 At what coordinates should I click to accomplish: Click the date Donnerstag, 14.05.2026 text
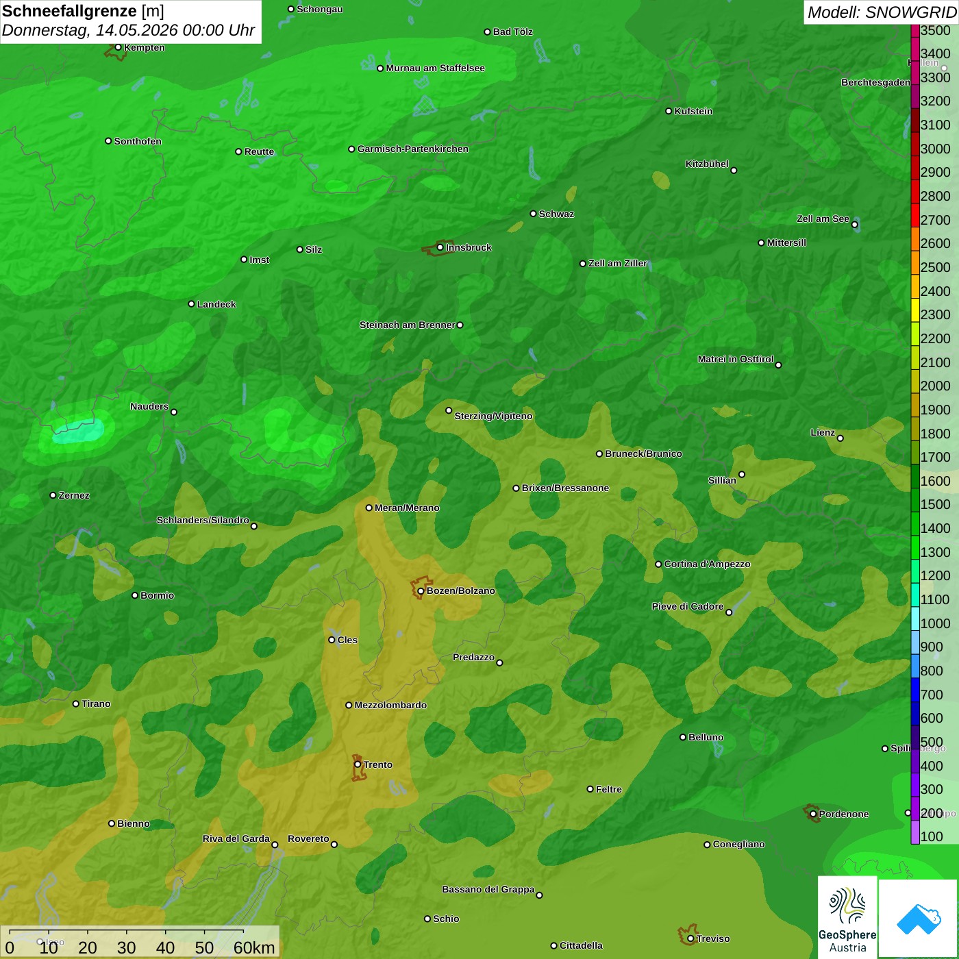(90, 30)
